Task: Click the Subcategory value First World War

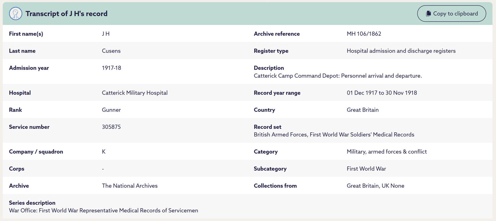Action: 366,169
